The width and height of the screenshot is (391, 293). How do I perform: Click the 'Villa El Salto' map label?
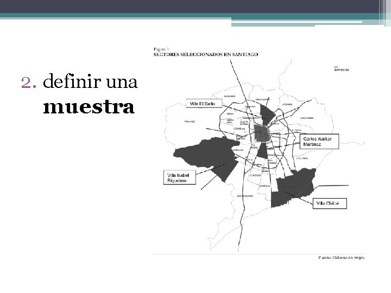[x=204, y=104]
